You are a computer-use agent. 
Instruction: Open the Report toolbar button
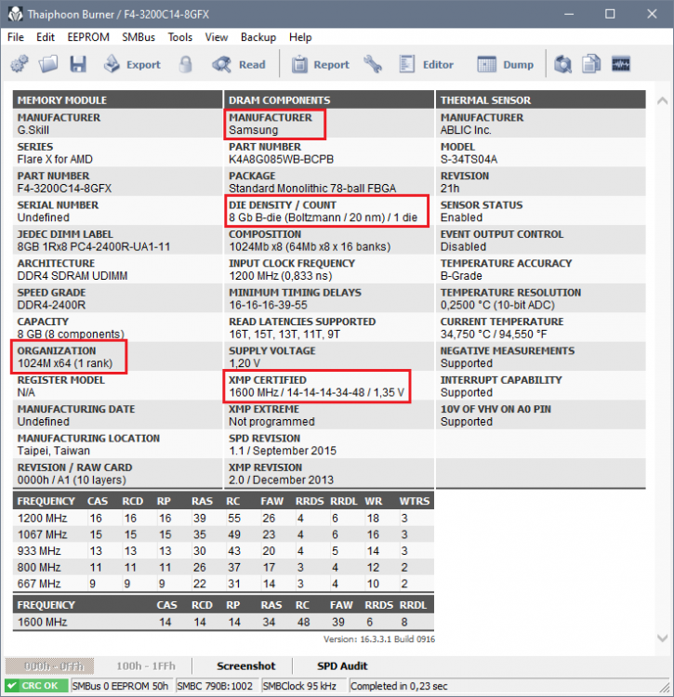pos(321,64)
